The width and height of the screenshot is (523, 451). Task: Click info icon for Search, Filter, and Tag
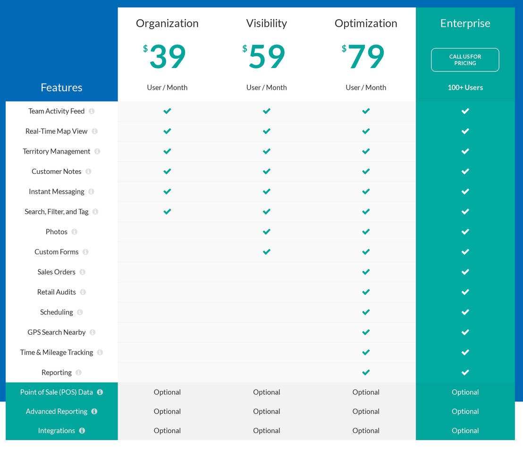95,211
